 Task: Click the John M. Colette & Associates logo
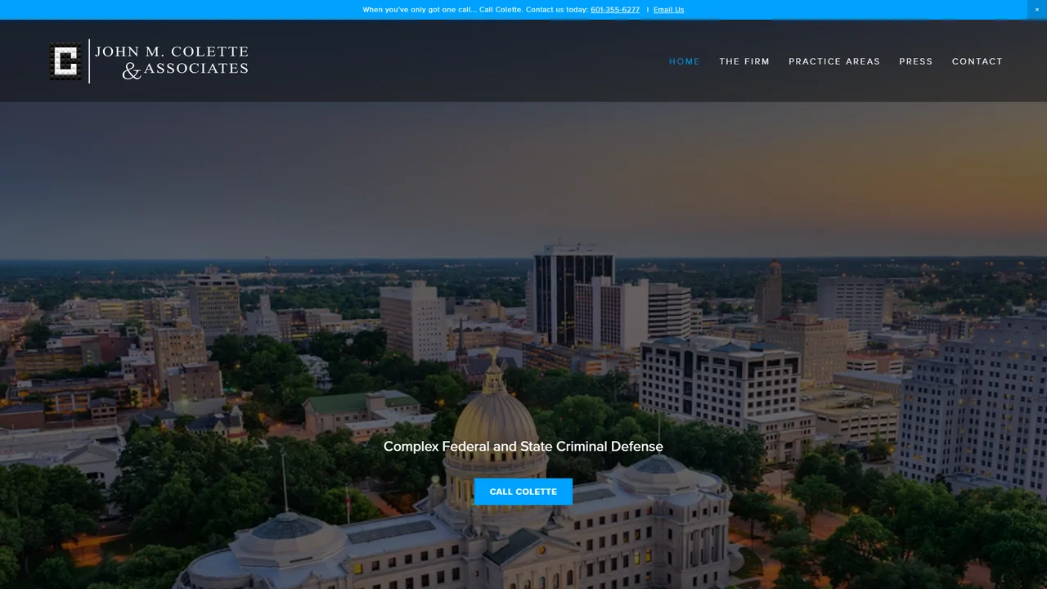coord(149,61)
